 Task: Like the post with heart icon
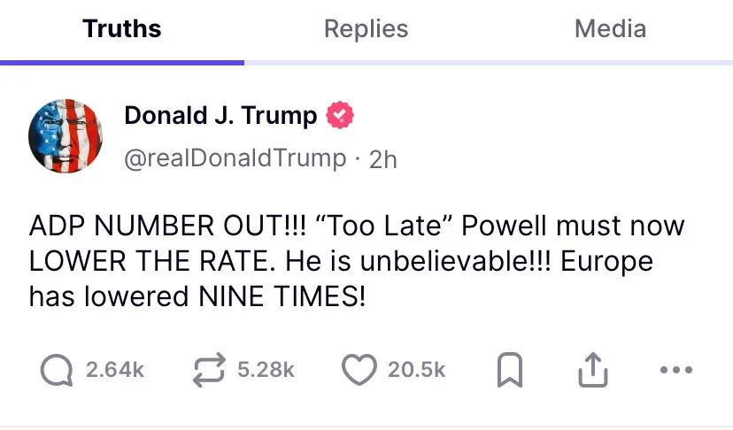click(359, 370)
